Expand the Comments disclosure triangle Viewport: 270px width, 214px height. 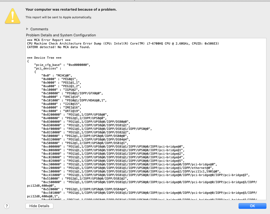point(27,29)
